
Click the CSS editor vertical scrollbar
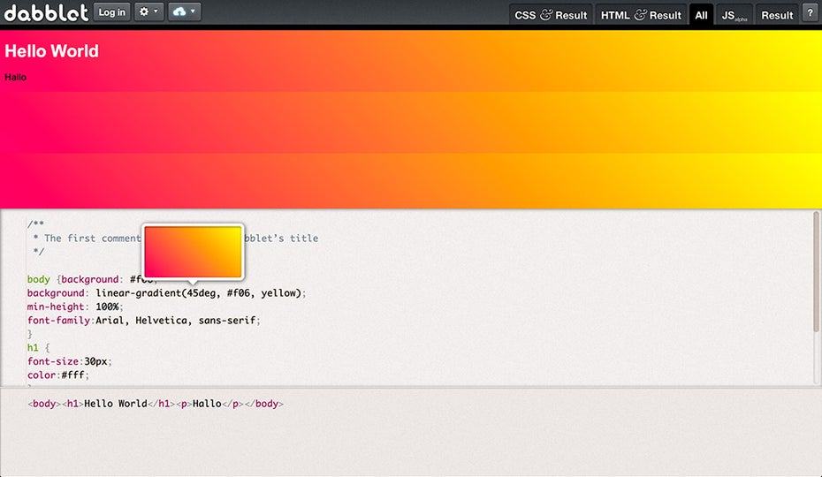(816, 271)
